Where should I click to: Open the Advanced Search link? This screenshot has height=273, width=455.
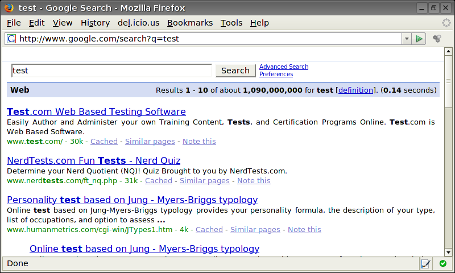(284, 67)
